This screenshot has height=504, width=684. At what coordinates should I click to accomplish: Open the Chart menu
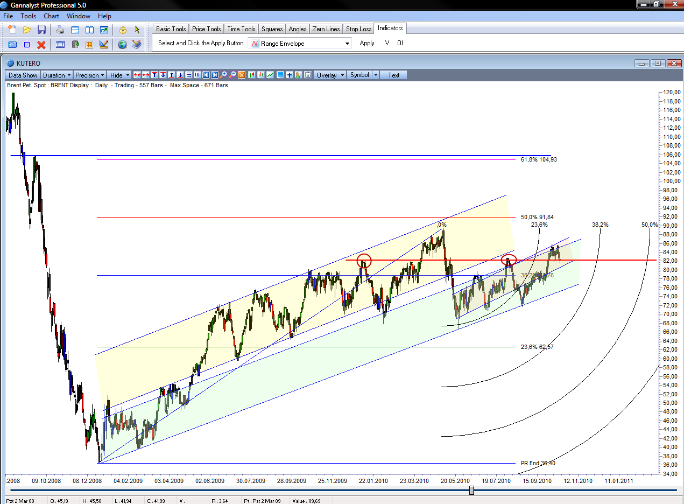pos(52,16)
